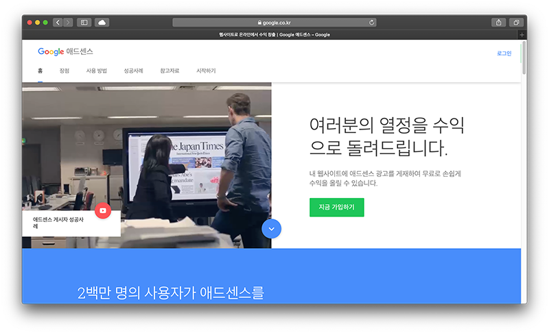Play the red YouTube video button
This screenshot has width=549, height=333.
pos(102,210)
